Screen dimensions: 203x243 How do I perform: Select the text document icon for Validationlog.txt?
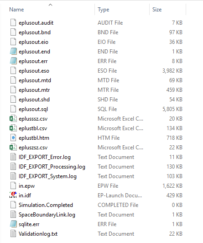(13, 234)
